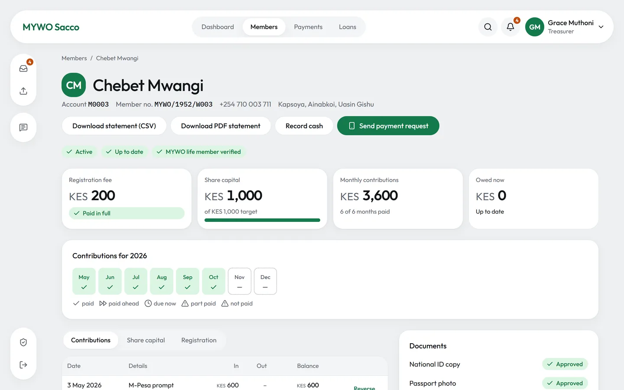Image resolution: width=624 pixels, height=390 pixels.
Task: Click National ID copy document
Action: 435,364
